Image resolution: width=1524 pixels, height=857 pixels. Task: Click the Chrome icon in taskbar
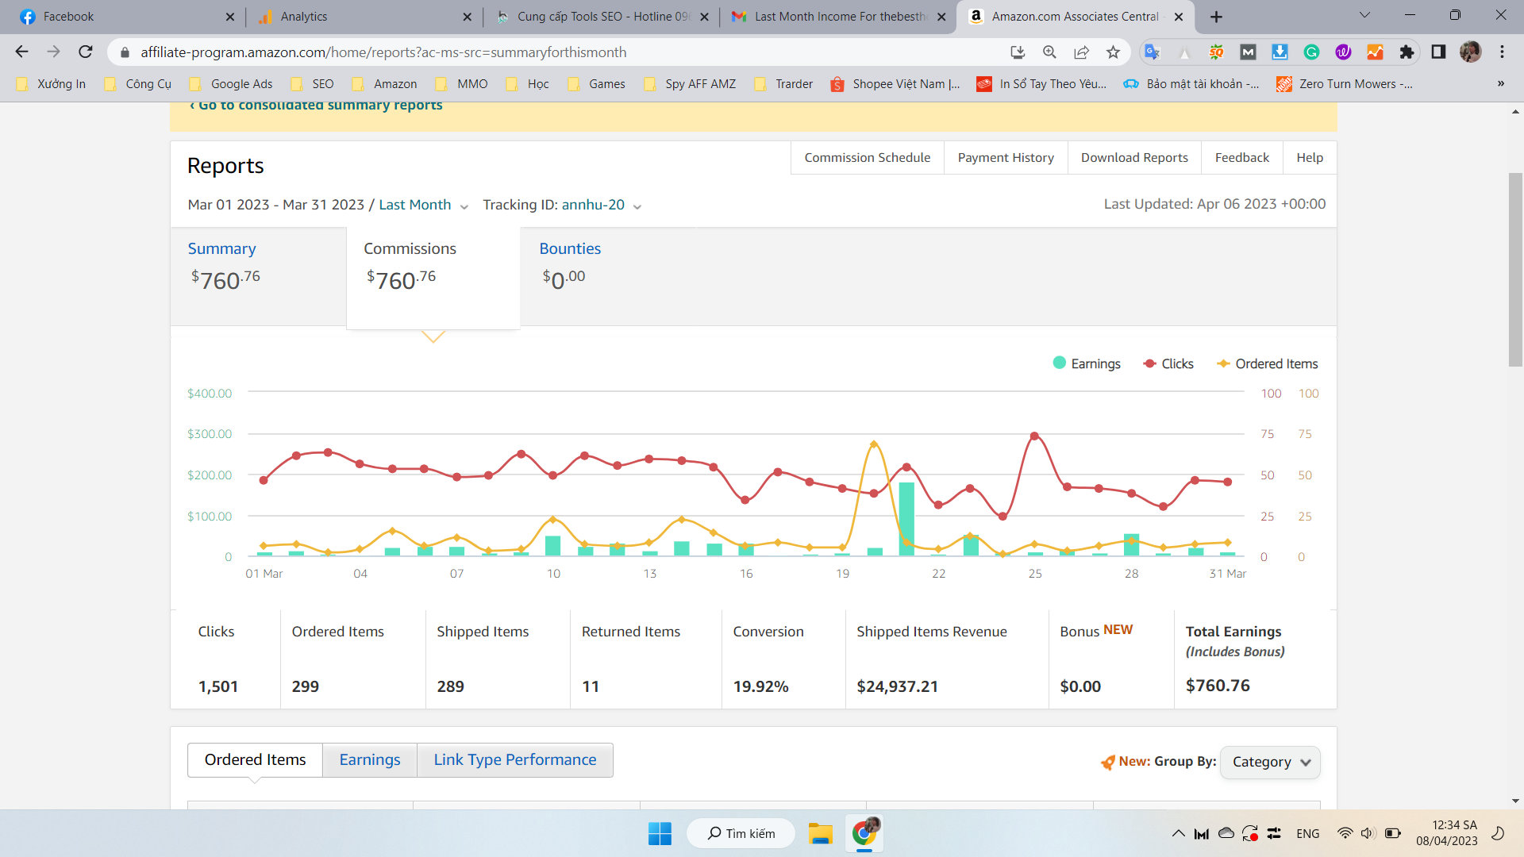coord(864,833)
